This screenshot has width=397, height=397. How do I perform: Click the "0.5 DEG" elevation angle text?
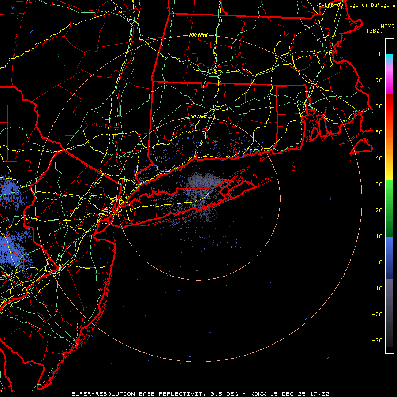[x=225, y=394]
